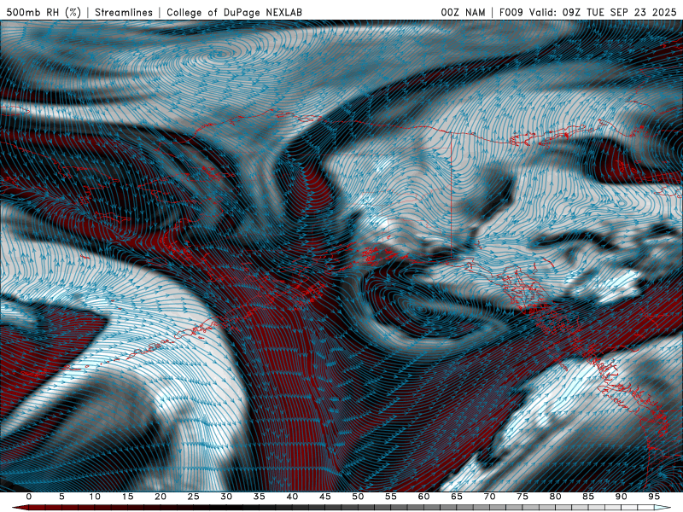Viewport: 683px width, 512px height.
Task: Click the "500mb RH (%)" title text
Action: coord(44,12)
